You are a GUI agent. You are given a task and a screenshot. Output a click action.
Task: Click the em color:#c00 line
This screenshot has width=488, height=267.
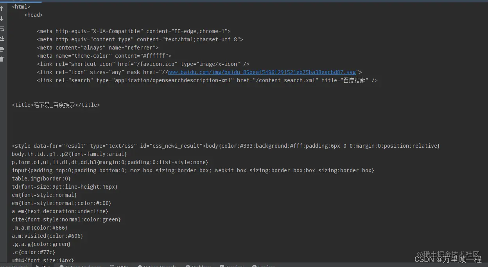[62, 203]
